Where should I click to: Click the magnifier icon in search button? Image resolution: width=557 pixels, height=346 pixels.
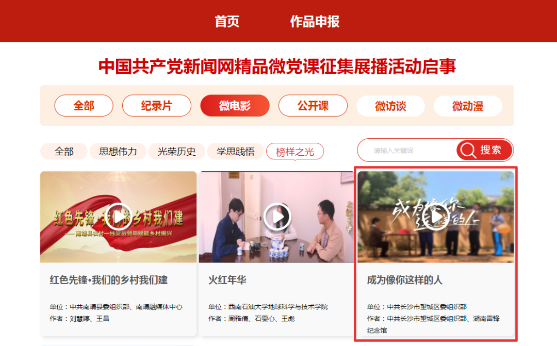tap(468, 150)
